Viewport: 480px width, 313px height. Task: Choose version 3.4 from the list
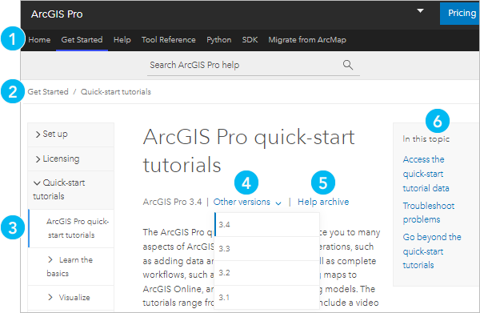coord(267,224)
